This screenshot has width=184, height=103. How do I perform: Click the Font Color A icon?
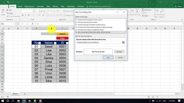[x=43, y=15]
